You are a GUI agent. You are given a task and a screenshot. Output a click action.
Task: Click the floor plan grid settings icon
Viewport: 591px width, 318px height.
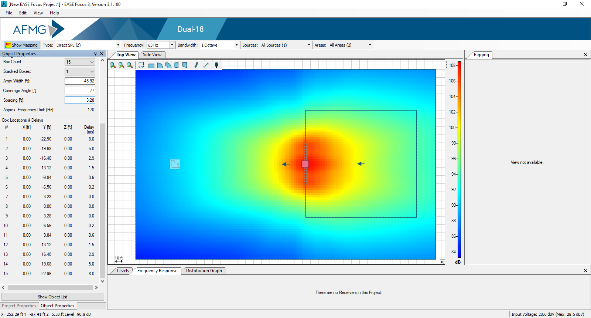coord(141,65)
